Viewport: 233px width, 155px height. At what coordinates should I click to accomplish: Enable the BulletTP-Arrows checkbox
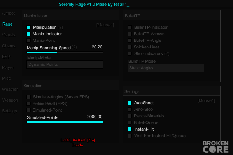(x=130, y=34)
